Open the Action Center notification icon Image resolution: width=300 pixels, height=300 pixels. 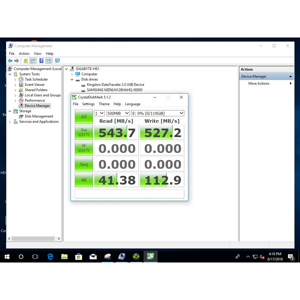[x=291, y=257]
